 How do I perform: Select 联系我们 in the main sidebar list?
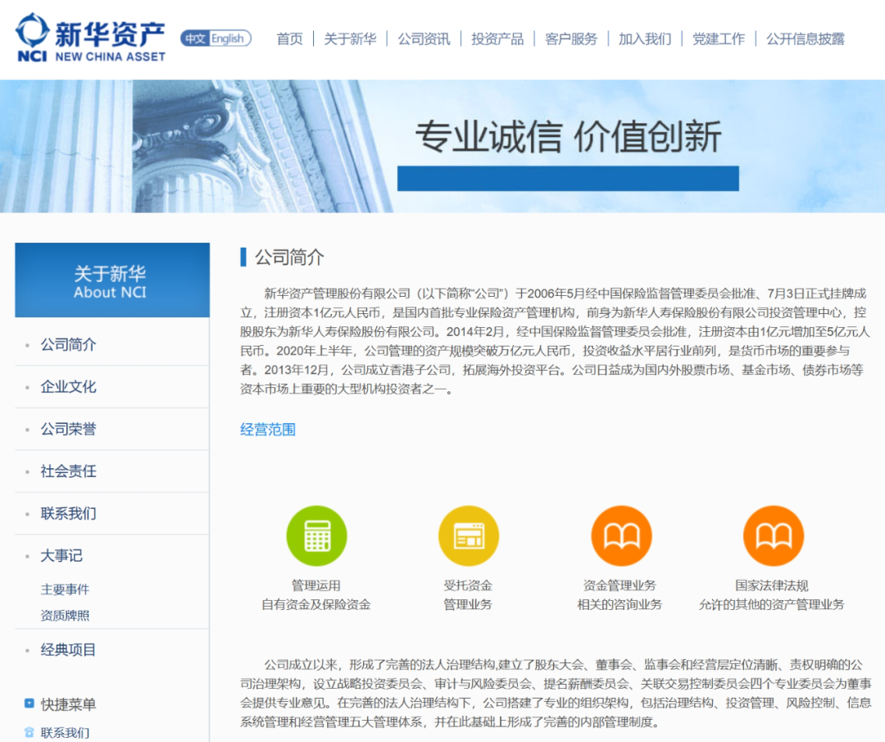click(68, 513)
